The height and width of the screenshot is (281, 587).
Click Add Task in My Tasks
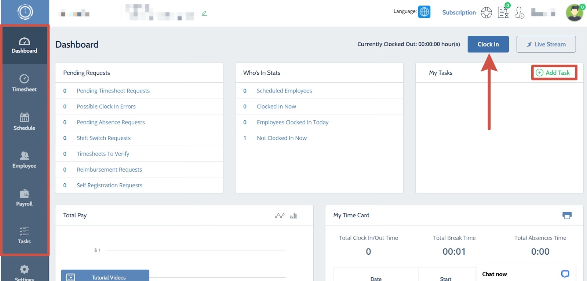[x=554, y=72]
